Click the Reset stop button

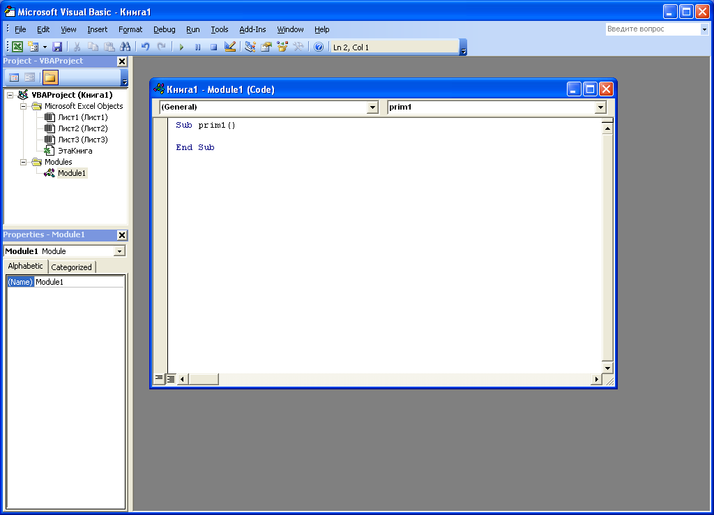[213, 47]
